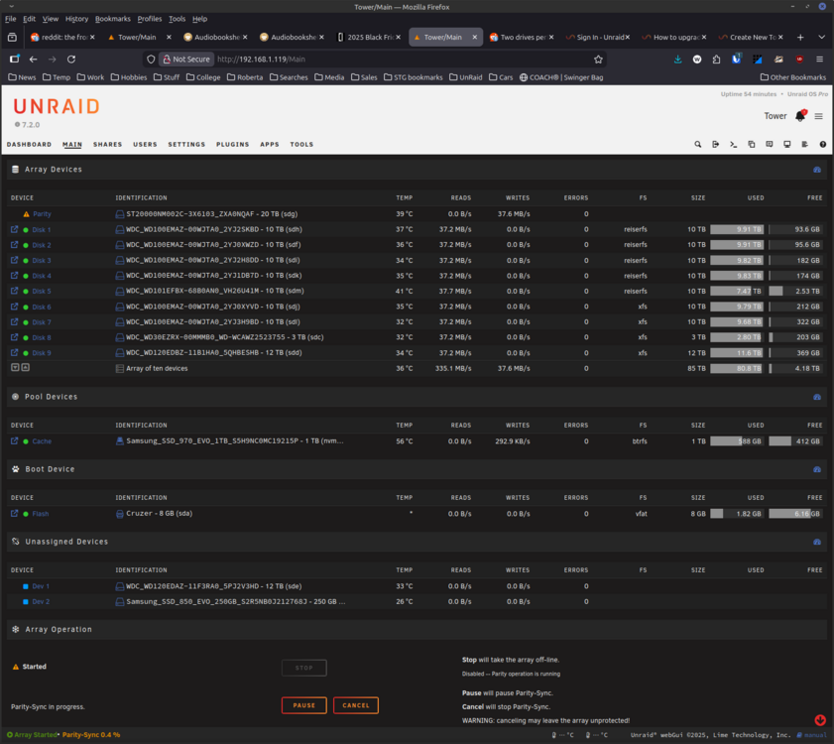
Task: Open the system log icon
Action: 805,144
